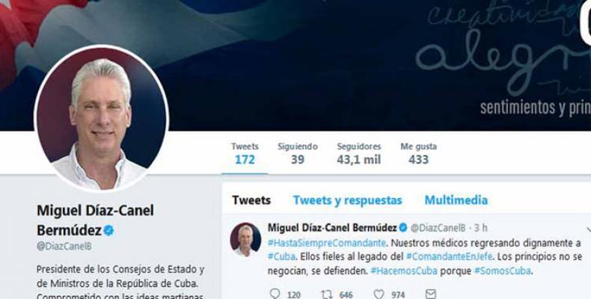
Task: Switch to Tweets y respuestas tab
Action: 348,200
